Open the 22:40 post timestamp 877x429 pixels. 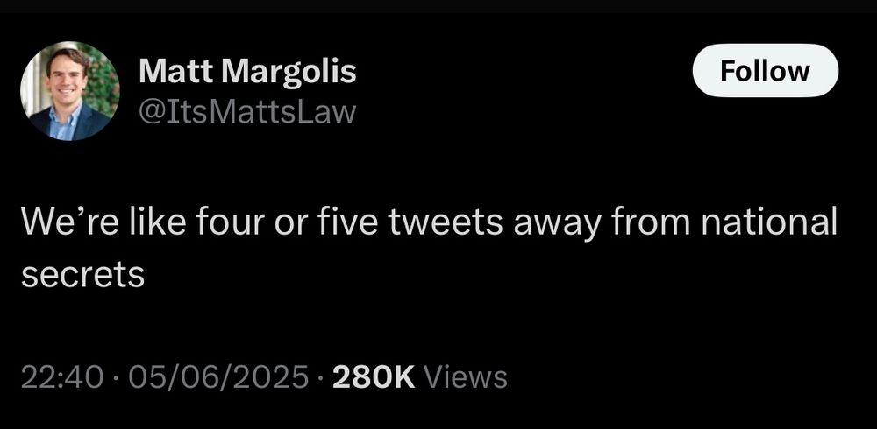[62, 377]
